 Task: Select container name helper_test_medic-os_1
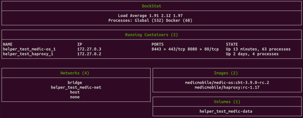tap(29, 49)
